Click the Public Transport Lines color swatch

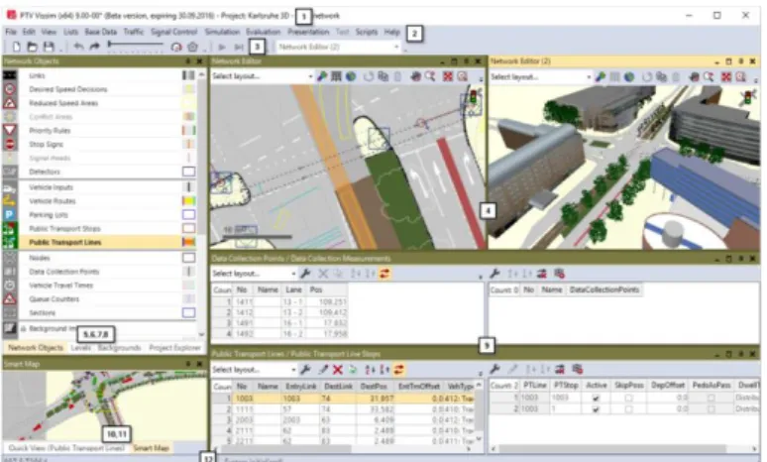(x=189, y=242)
